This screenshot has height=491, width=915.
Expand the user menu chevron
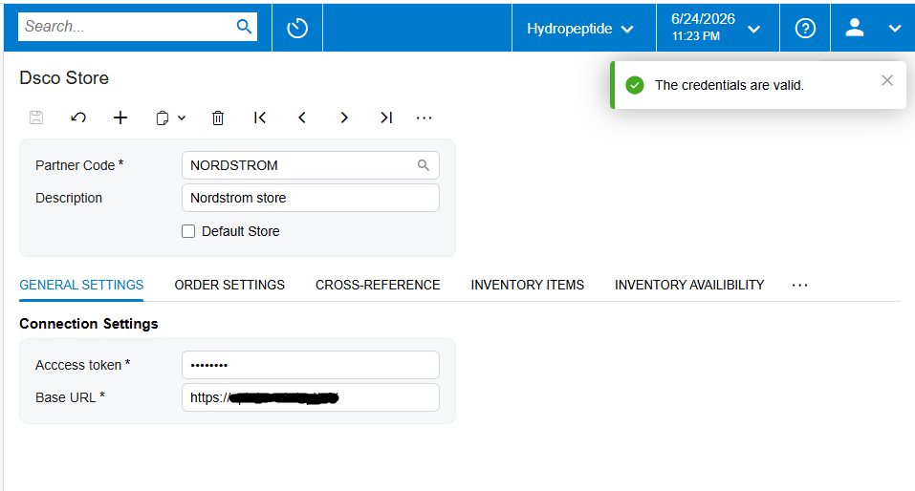[895, 28]
